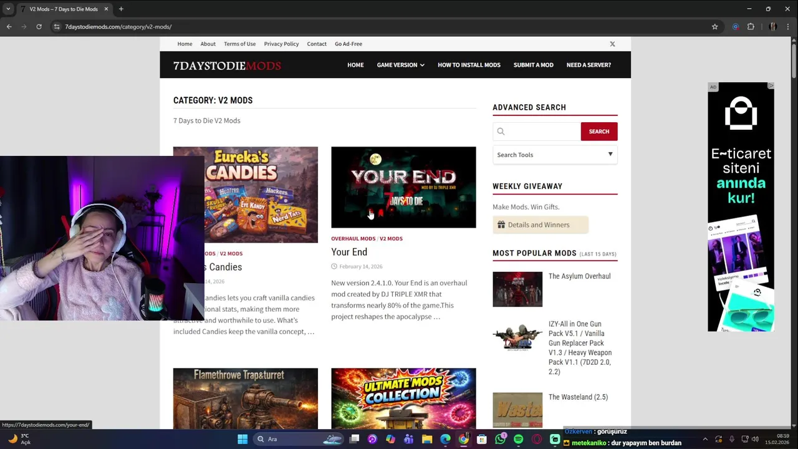Open The Asylum Overhaul popular mod link
Screen dimensions: 798x449
point(579,276)
